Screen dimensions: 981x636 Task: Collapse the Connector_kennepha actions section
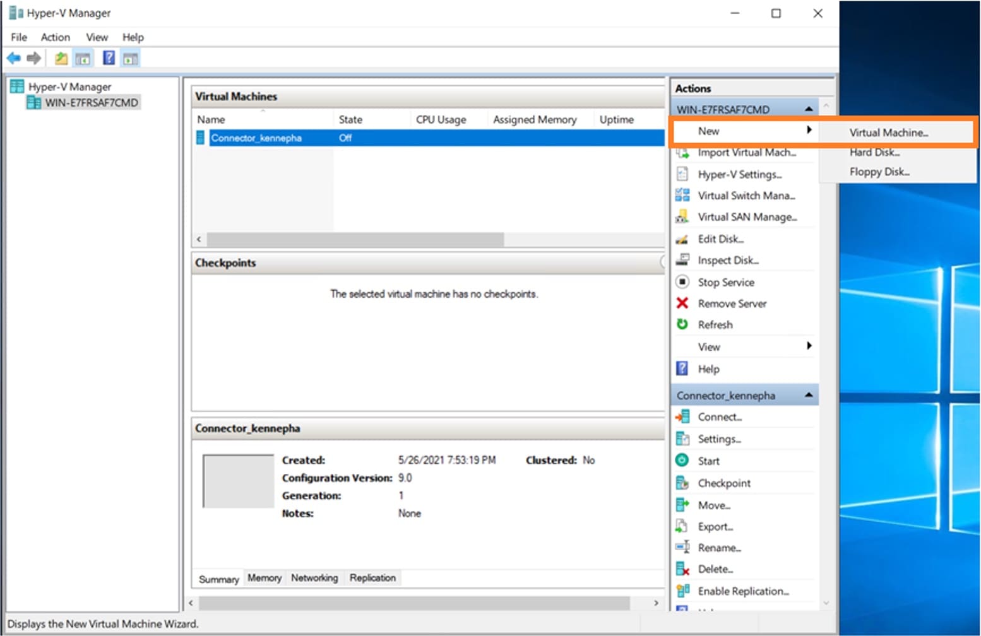[x=809, y=394]
